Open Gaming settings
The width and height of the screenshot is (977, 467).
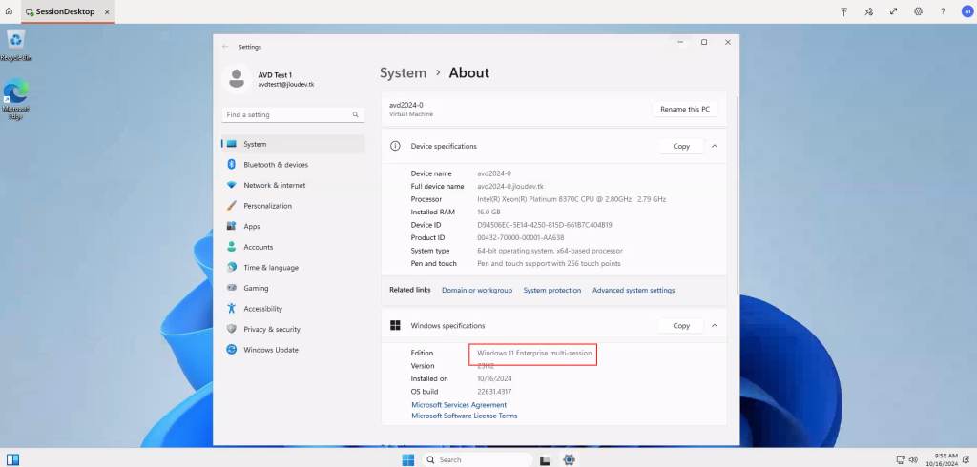(x=293, y=288)
